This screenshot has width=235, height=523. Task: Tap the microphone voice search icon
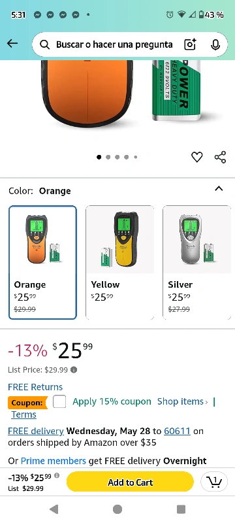point(215,44)
